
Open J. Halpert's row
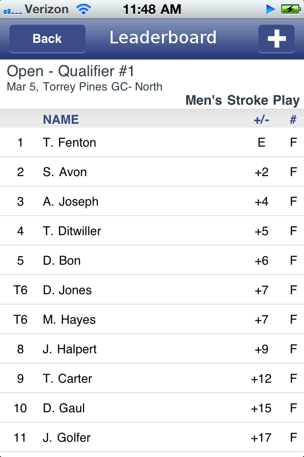[x=152, y=349]
